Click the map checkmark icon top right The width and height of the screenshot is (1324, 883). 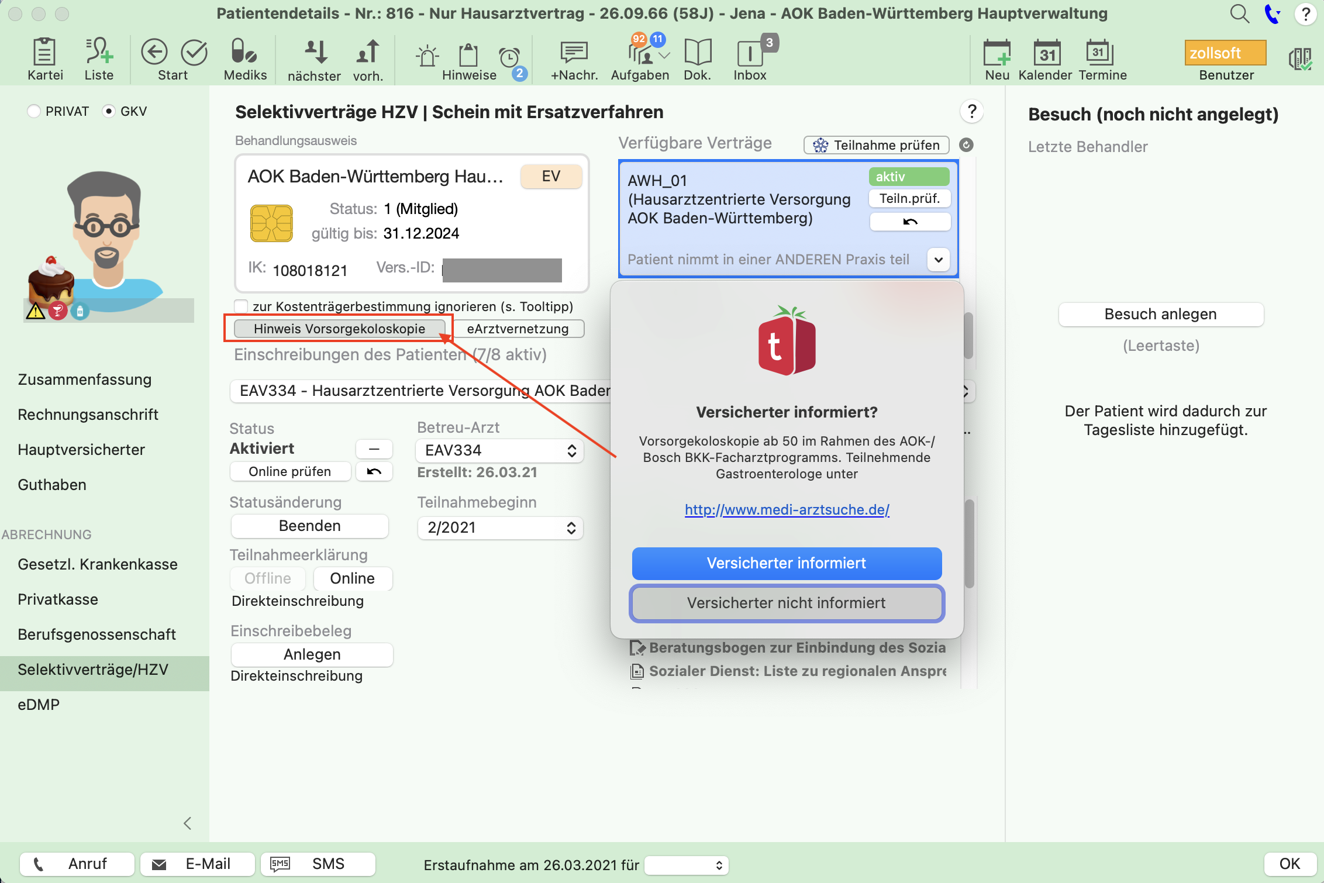point(1300,58)
